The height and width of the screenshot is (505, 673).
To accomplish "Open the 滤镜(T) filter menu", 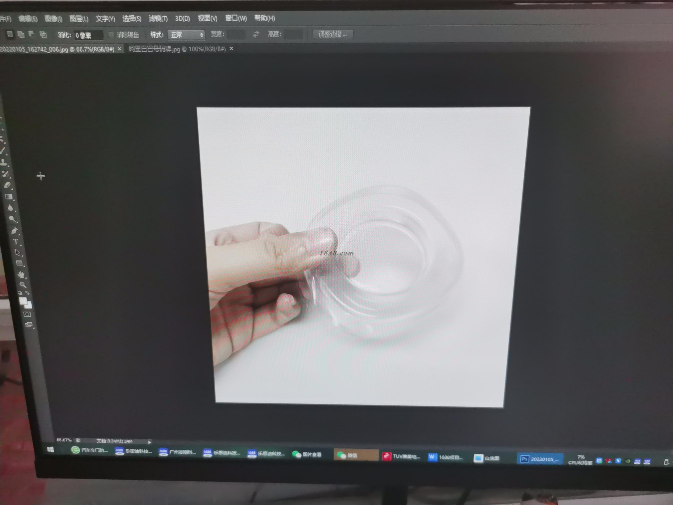I will (x=158, y=19).
